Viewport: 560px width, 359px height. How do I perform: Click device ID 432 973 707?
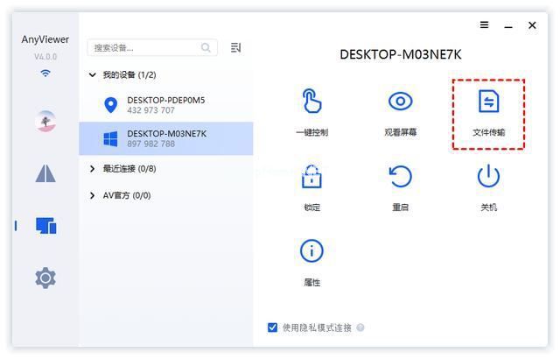(x=150, y=110)
